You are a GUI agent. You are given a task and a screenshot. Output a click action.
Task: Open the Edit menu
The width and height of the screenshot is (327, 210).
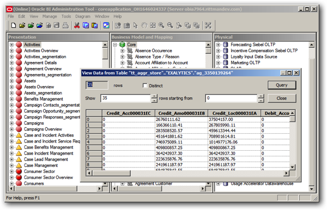(x=21, y=16)
